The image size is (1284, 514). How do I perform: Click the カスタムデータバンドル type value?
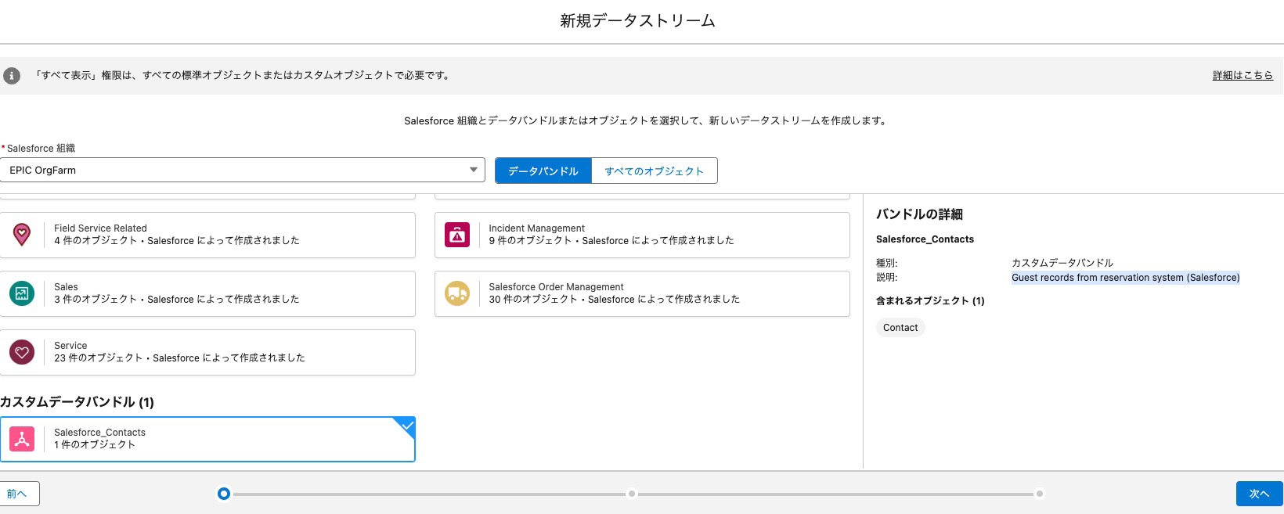(x=1062, y=263)
